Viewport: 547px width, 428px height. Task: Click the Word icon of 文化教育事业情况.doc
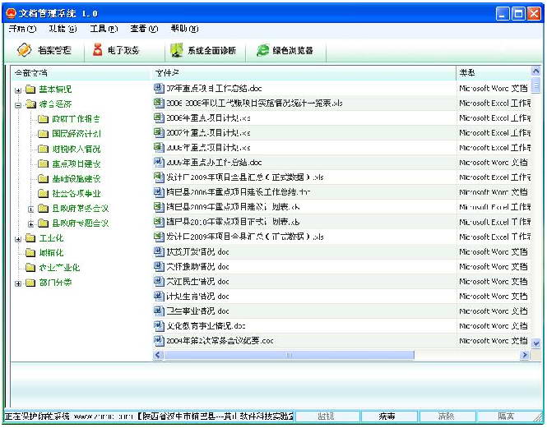click(x=160, y=325)
